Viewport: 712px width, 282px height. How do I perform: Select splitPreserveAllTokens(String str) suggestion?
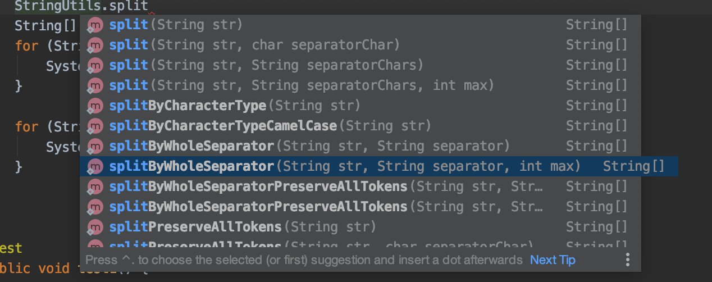point(243,227)
